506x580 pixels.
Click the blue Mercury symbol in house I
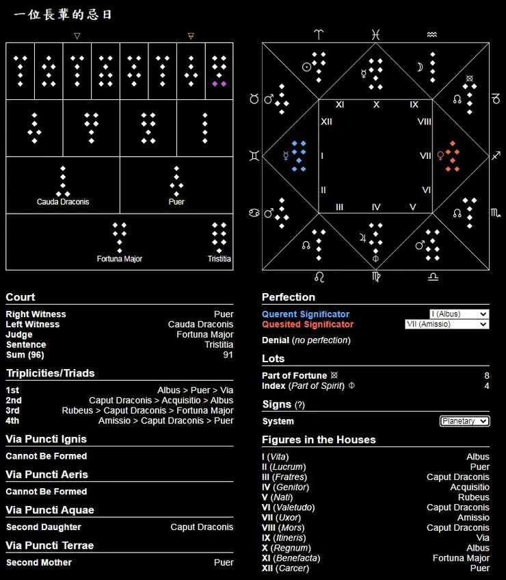[x=286, y=155]
